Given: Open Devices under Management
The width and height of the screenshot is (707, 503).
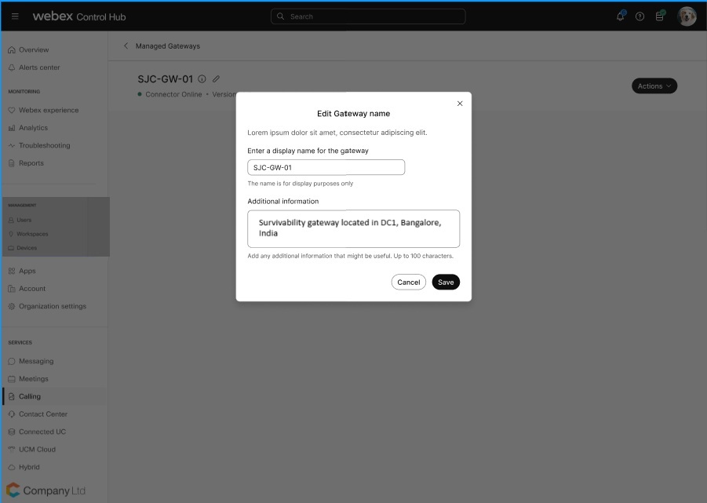Looking at the screenshot, I should tap(27, 248).
